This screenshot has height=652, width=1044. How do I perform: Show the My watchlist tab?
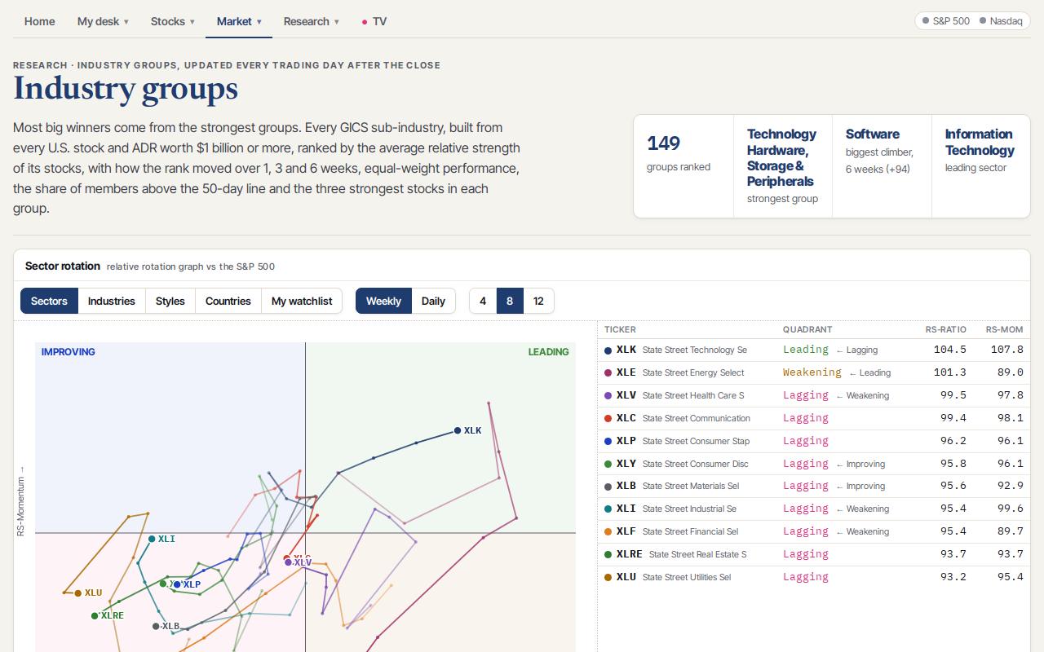point(302,301)
